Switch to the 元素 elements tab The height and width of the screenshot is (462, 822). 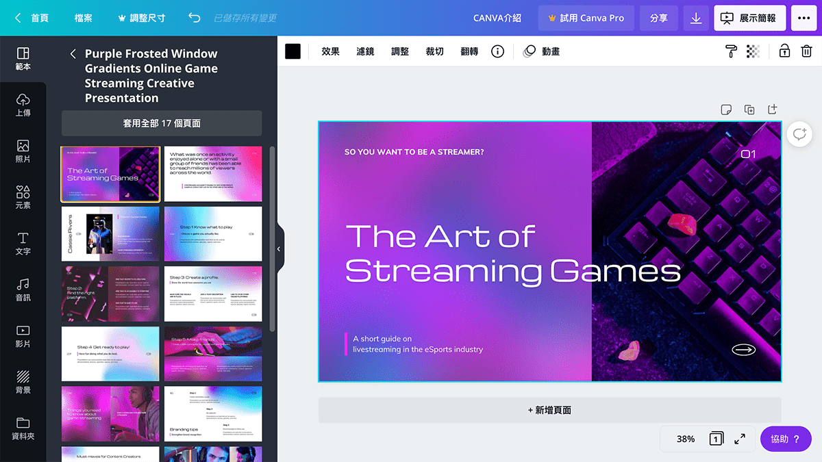(23, 197)
